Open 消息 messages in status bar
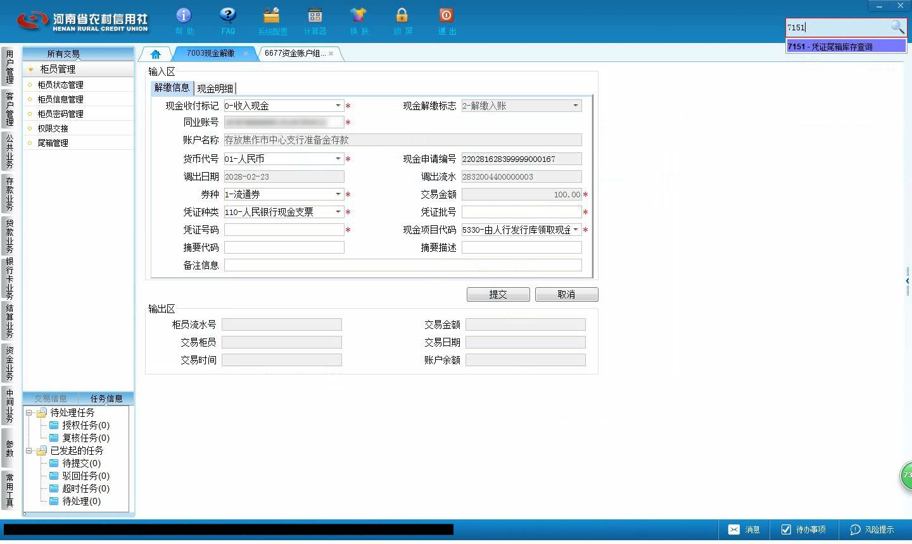Viewport: 912px width, 544px height. pyautogui.click(x=744, y=529)
